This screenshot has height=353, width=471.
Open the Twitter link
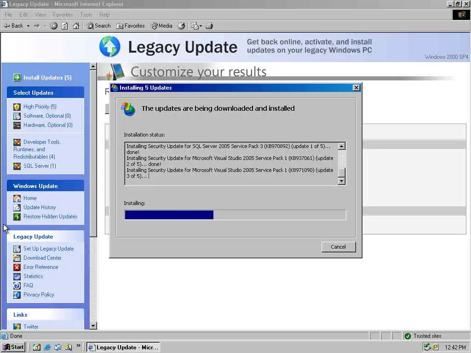coord(31,327)
